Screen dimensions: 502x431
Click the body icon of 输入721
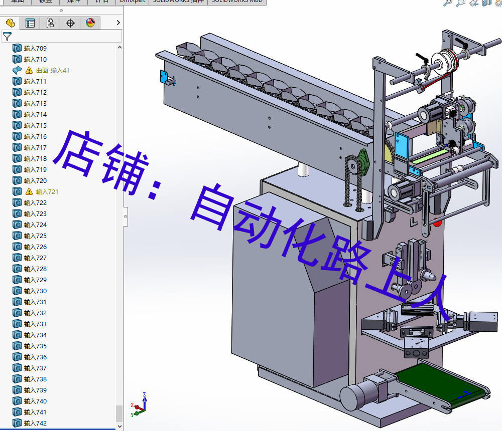tap(17, 191)
